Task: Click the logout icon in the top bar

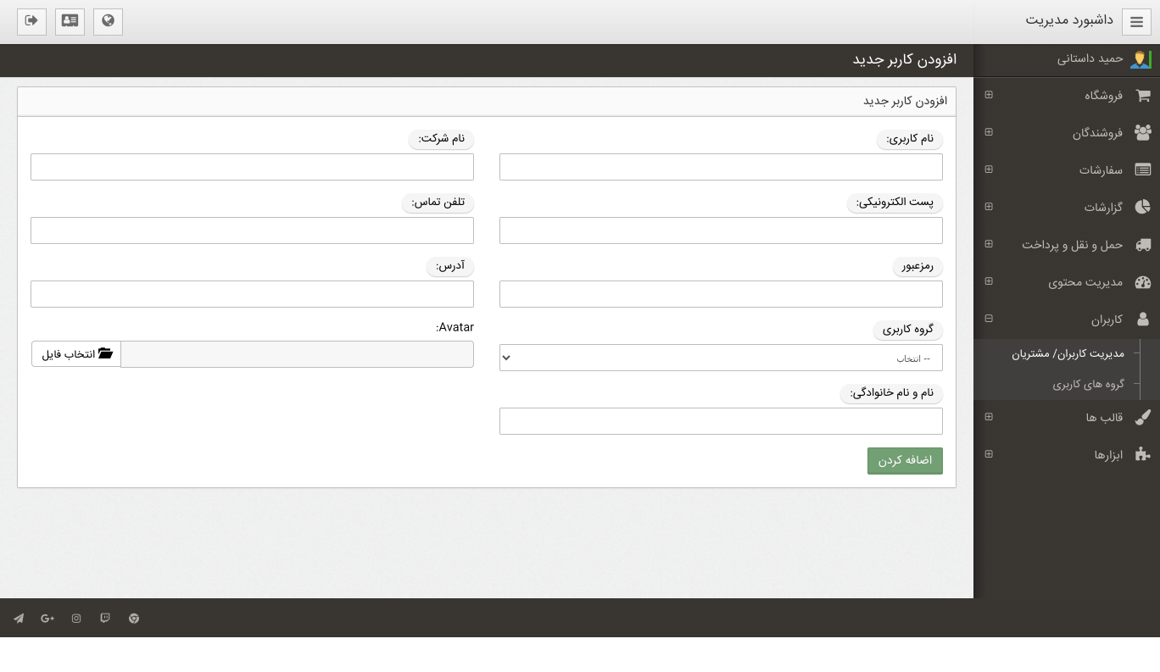Action: pyautogui.click(x=31, y=21)
